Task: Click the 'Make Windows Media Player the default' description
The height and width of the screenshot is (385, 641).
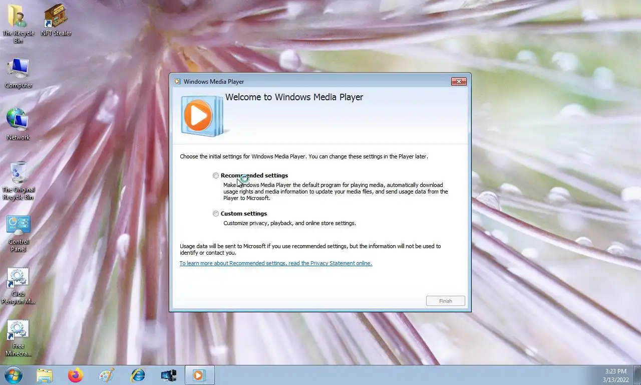Action: (336, 191)
